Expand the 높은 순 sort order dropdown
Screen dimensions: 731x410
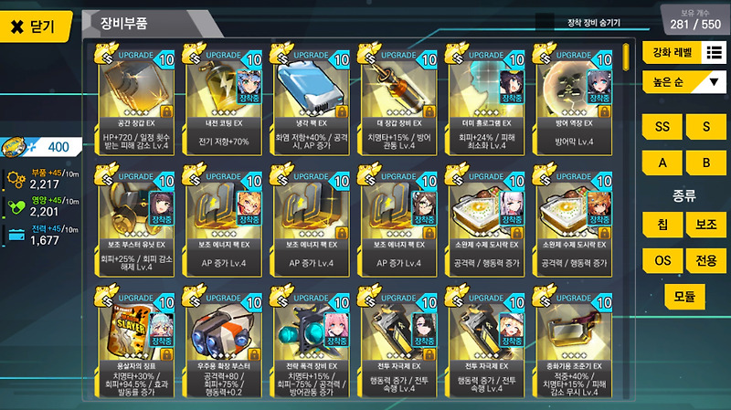[683, 82]
